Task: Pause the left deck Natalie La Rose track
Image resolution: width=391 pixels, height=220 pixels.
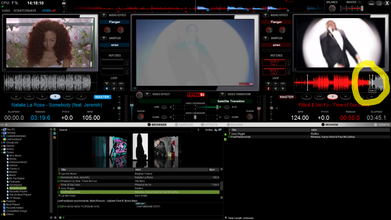Action: click(x=55, y=96)
